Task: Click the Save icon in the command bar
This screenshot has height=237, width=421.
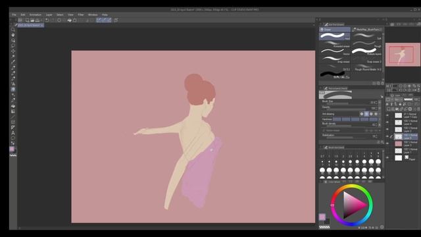Action: (x=37, y=20)
